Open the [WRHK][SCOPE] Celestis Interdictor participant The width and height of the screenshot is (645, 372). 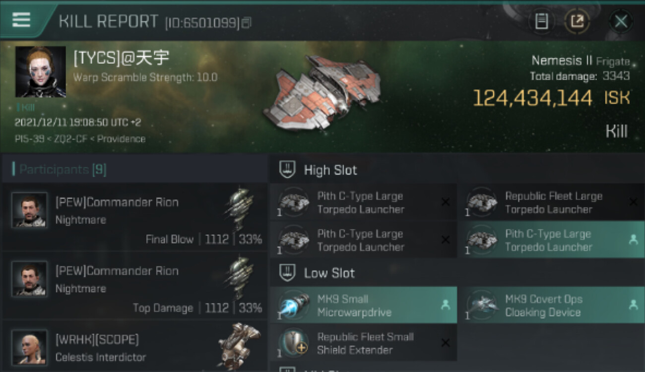click(134, 346)
